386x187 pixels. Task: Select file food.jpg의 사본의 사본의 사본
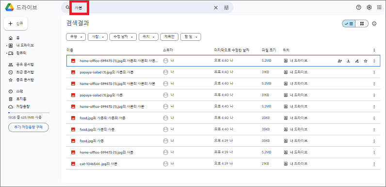[x=223, y=118]
